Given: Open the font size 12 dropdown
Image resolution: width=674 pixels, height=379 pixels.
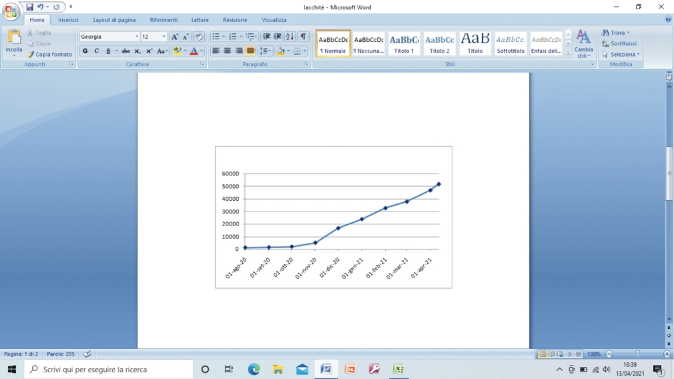Looking at the screenshot, I should (x=163, y=37).
